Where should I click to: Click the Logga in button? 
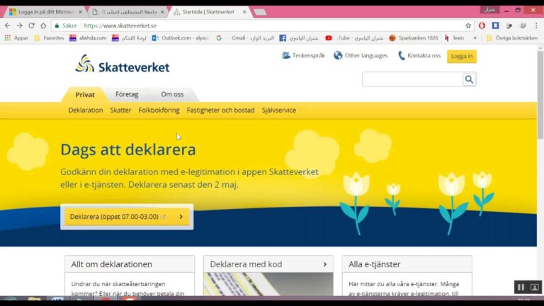click(462, 56)
